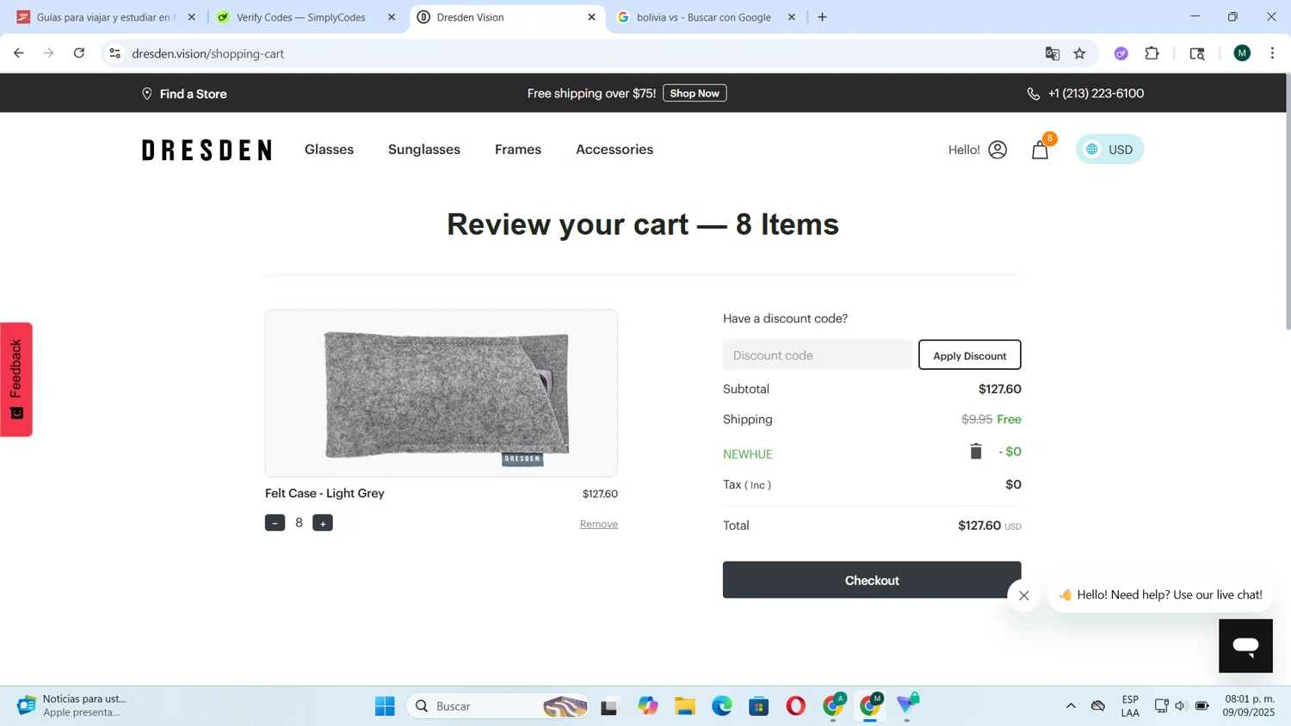Open Microsoft Edge from the taskbar
Screen dimensions: 1291x726
(722, 706)
